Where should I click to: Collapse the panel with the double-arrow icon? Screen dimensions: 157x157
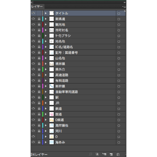pos(125,2)
